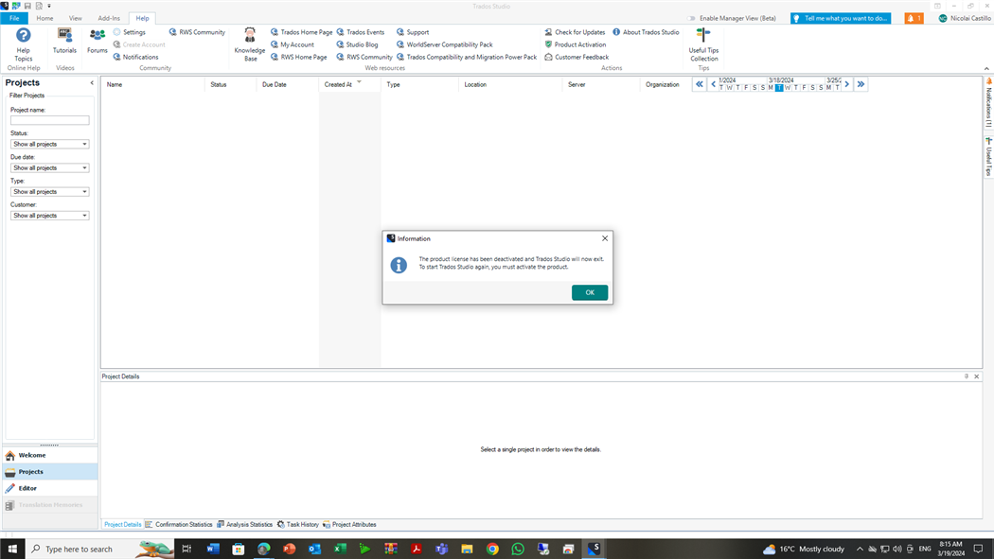
Task: Open the Forums community icon
Action: coord(98,41)
